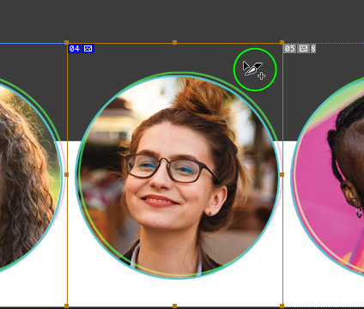
Task: Click the slice 05 image type icon
Action: coord(303,49)
